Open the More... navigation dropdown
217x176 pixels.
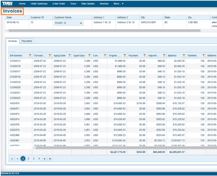coord(118,4)
